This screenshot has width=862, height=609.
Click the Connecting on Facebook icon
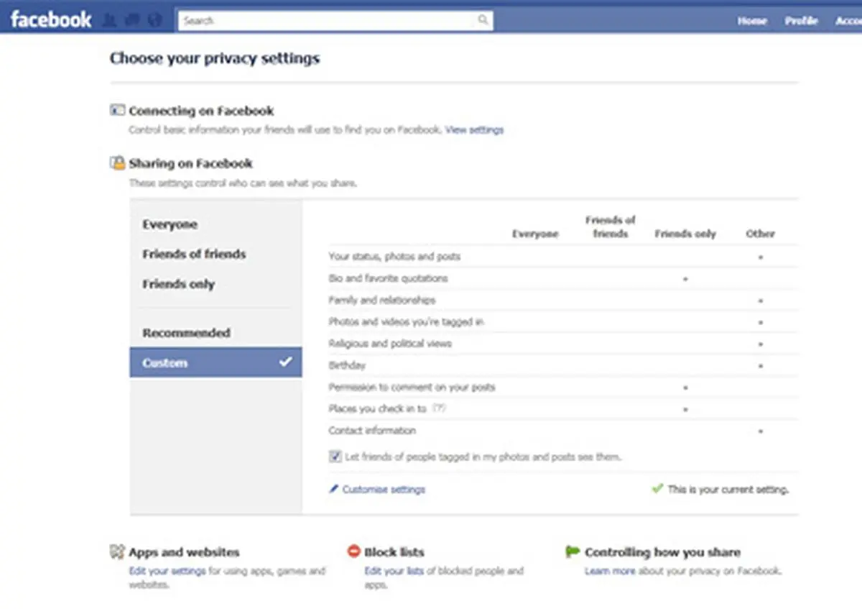coord(116,109)
